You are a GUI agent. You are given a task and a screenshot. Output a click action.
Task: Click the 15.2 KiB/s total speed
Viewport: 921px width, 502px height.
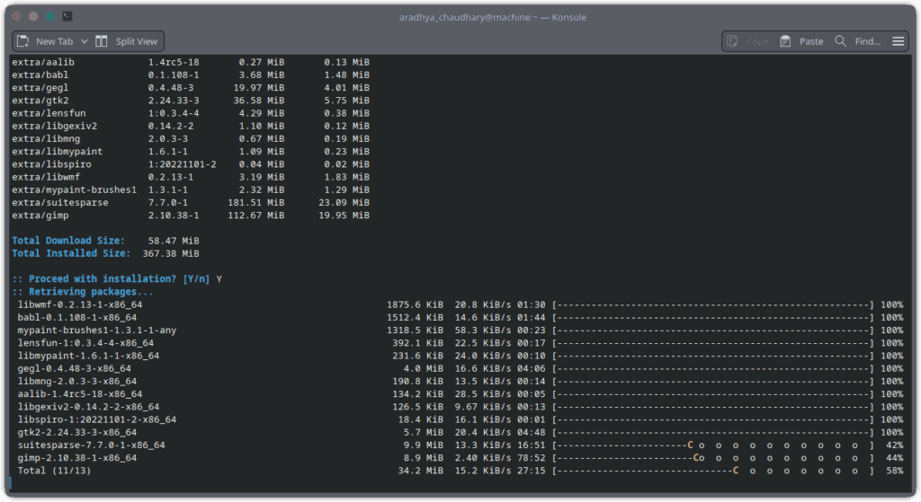coord(483,471)
